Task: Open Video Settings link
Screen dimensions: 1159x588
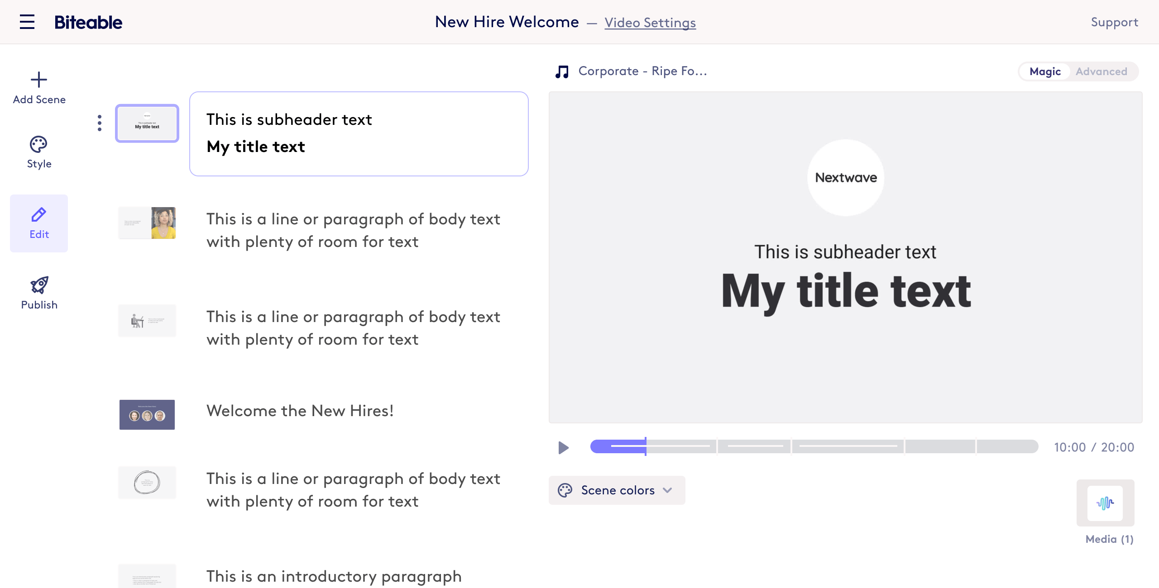Action: (650, 23)
